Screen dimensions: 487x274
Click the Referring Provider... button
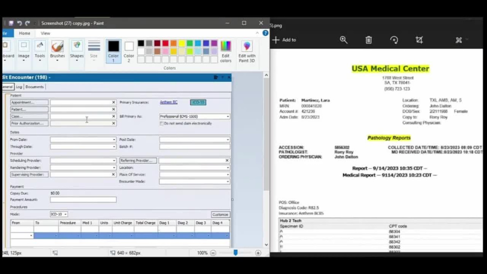[x=138, y=161]
